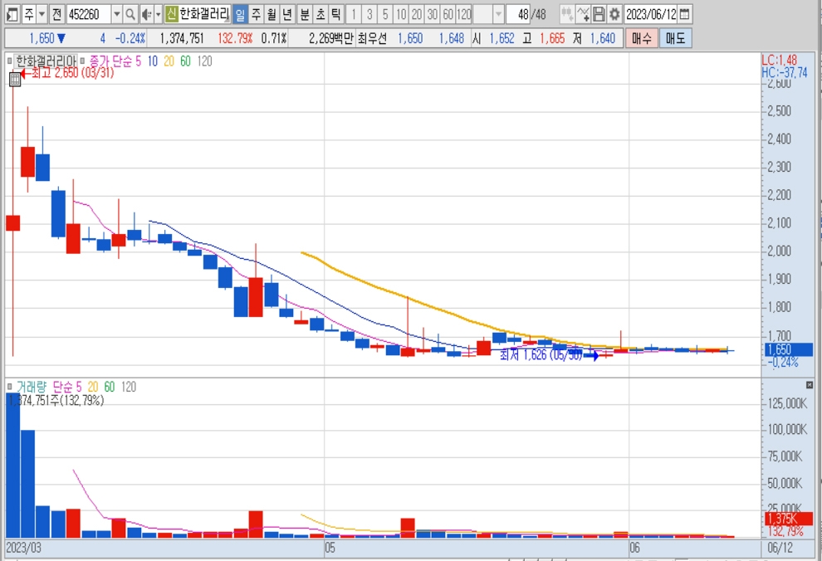Select the 일 daily period toggle
Screen dimensions: 822x561
[240, 14]
